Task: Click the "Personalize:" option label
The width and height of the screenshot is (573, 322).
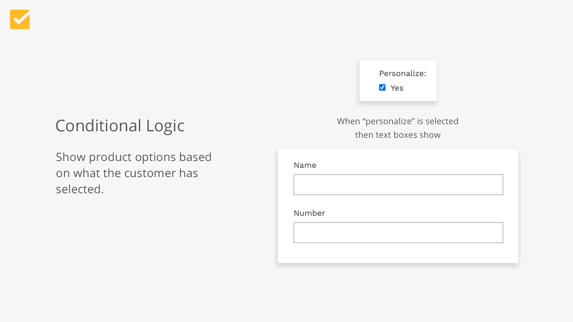Action: pyautogui.click(x=403, y=74)
